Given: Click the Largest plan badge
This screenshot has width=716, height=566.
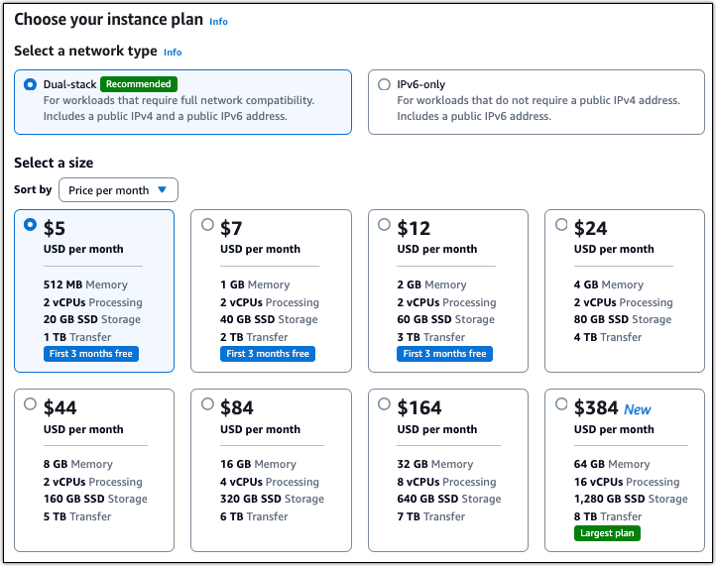Looking at the screenshot, I should [607, 533].
